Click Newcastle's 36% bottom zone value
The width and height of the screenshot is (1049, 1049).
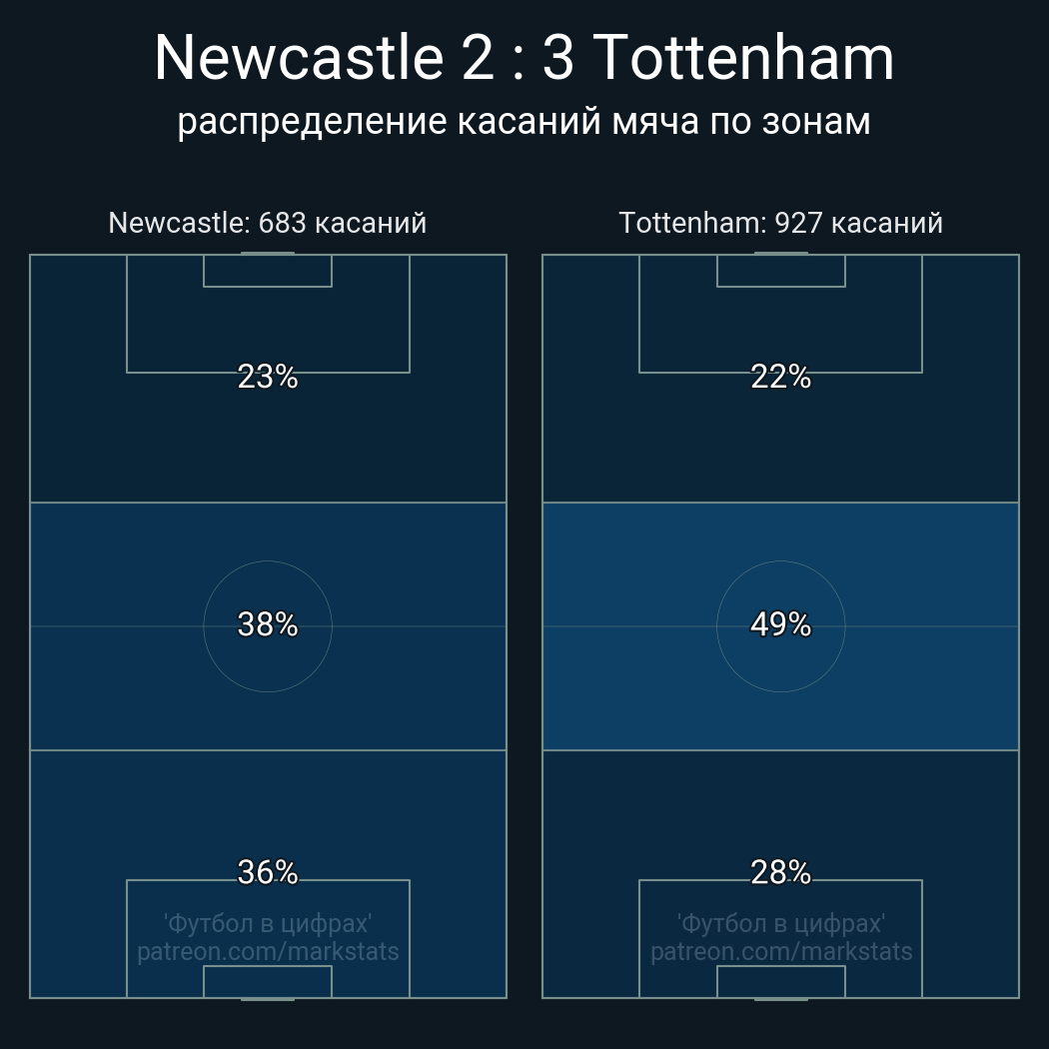pos(268,872)
